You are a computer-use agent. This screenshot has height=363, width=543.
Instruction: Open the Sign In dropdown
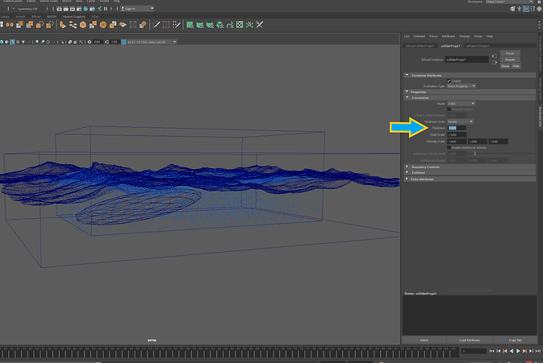pos(137,9)
